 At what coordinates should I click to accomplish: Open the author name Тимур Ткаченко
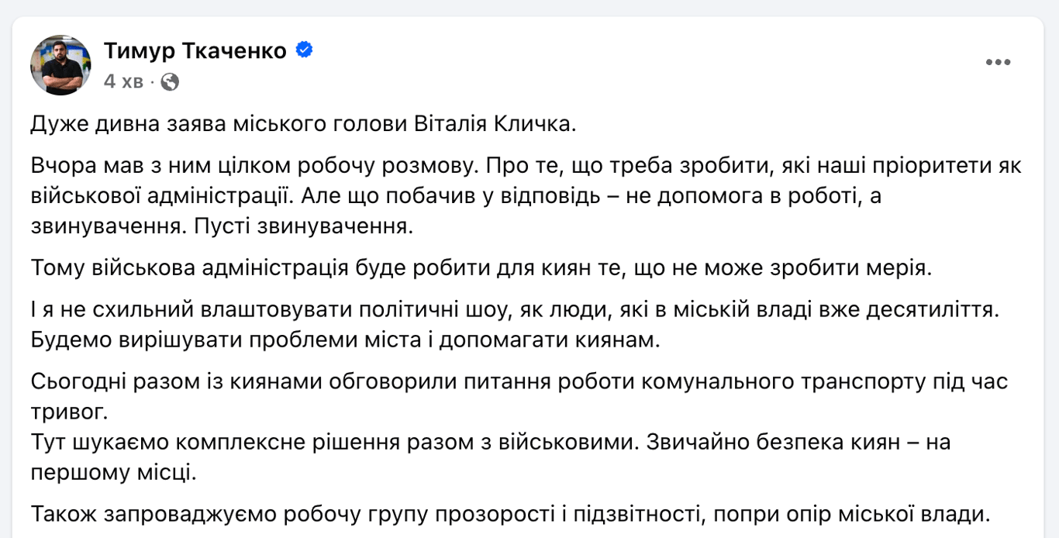[195, 51]
